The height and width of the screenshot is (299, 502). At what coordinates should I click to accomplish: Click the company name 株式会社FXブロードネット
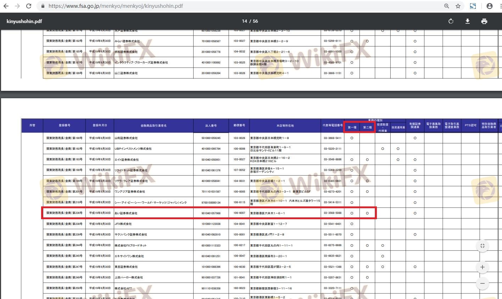coord(130,245)
